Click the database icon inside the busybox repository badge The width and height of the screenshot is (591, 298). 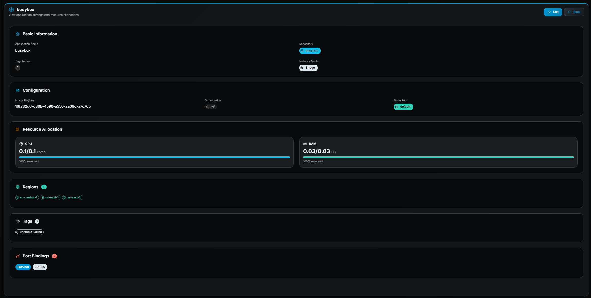302,51
